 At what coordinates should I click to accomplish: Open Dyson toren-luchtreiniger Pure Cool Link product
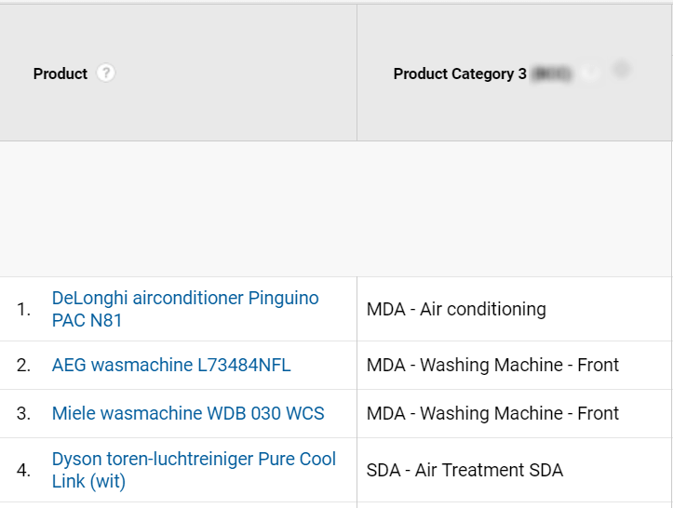click(x=194, y=470)
